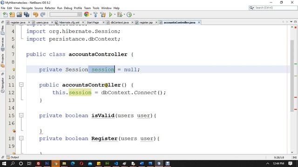
Task: Click the Chrome browser icon in toolbar
Action: [x=87, y=14]
